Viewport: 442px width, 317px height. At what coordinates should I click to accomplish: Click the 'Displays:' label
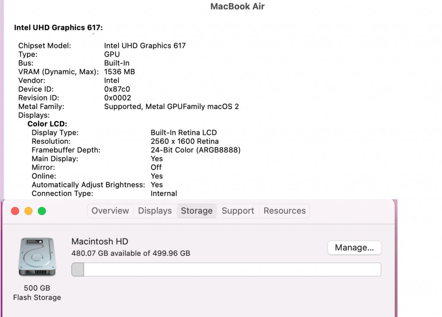point(34,115)
